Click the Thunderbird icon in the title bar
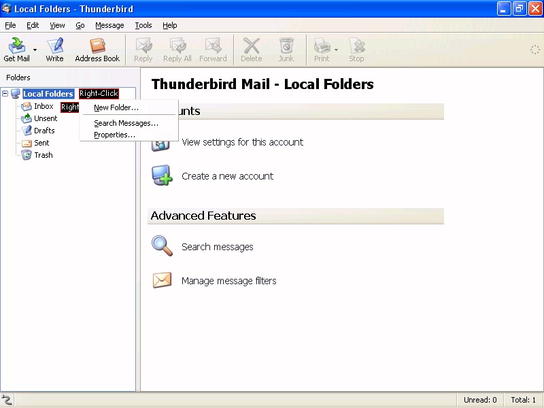This screenshot has height=408, width=544. pos(7,8)
